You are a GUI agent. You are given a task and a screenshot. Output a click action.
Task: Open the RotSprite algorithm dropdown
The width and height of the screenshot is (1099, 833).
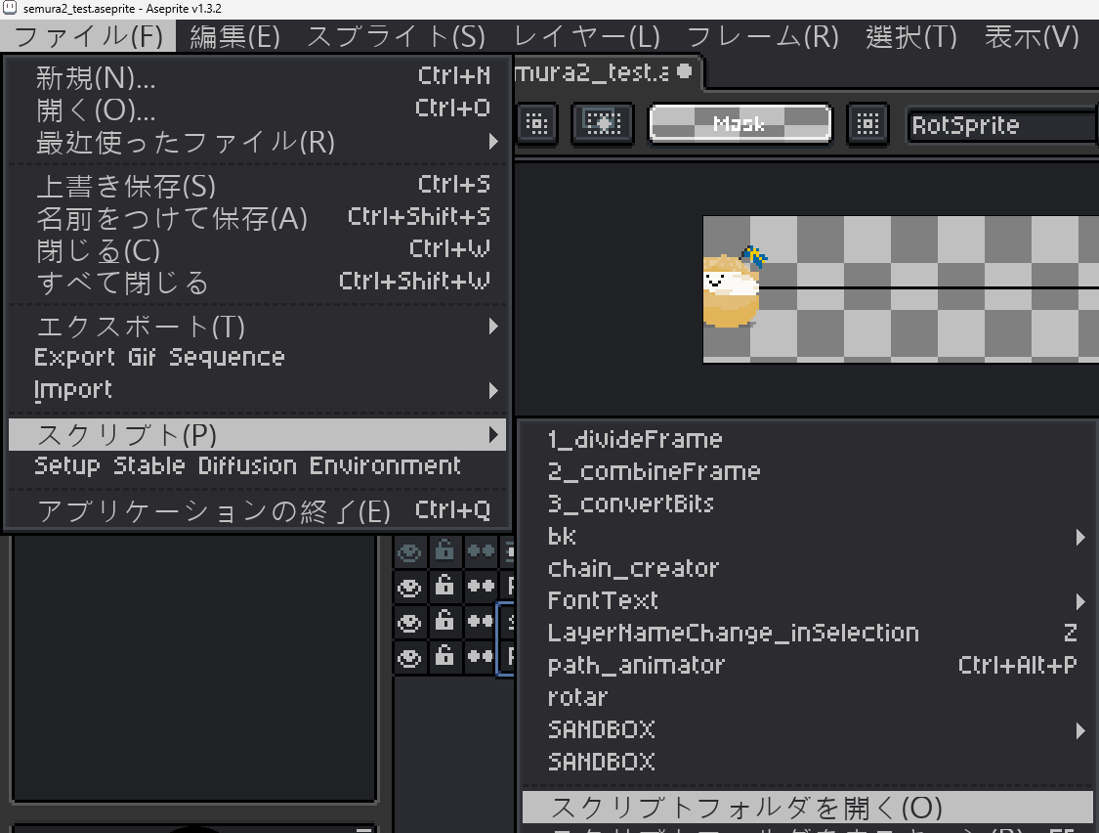[1002, 125]
